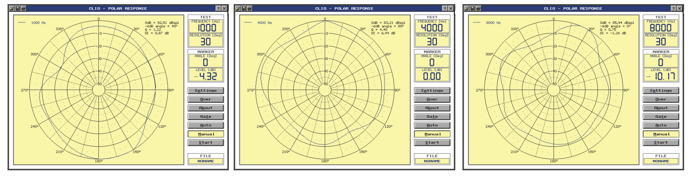Enable Auto mode in the 4000 Hz window
The image size is (689, 179).
coord(432,125)
